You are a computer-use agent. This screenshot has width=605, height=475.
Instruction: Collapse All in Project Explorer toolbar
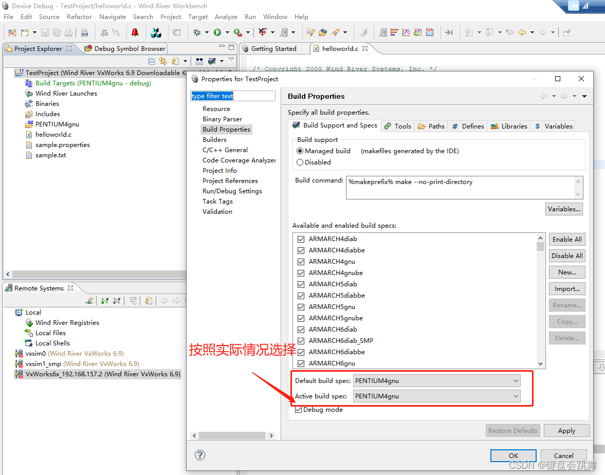pos(152,61)
